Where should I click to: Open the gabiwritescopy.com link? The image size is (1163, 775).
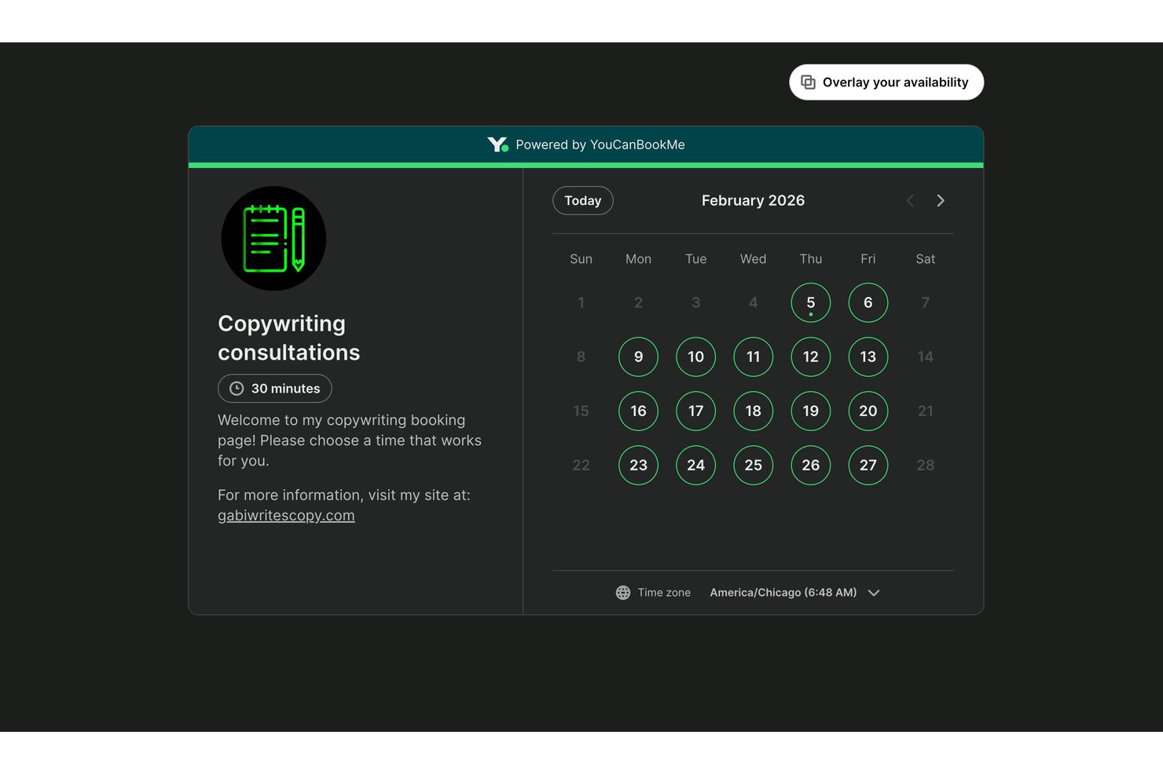[x=286, y=516]
